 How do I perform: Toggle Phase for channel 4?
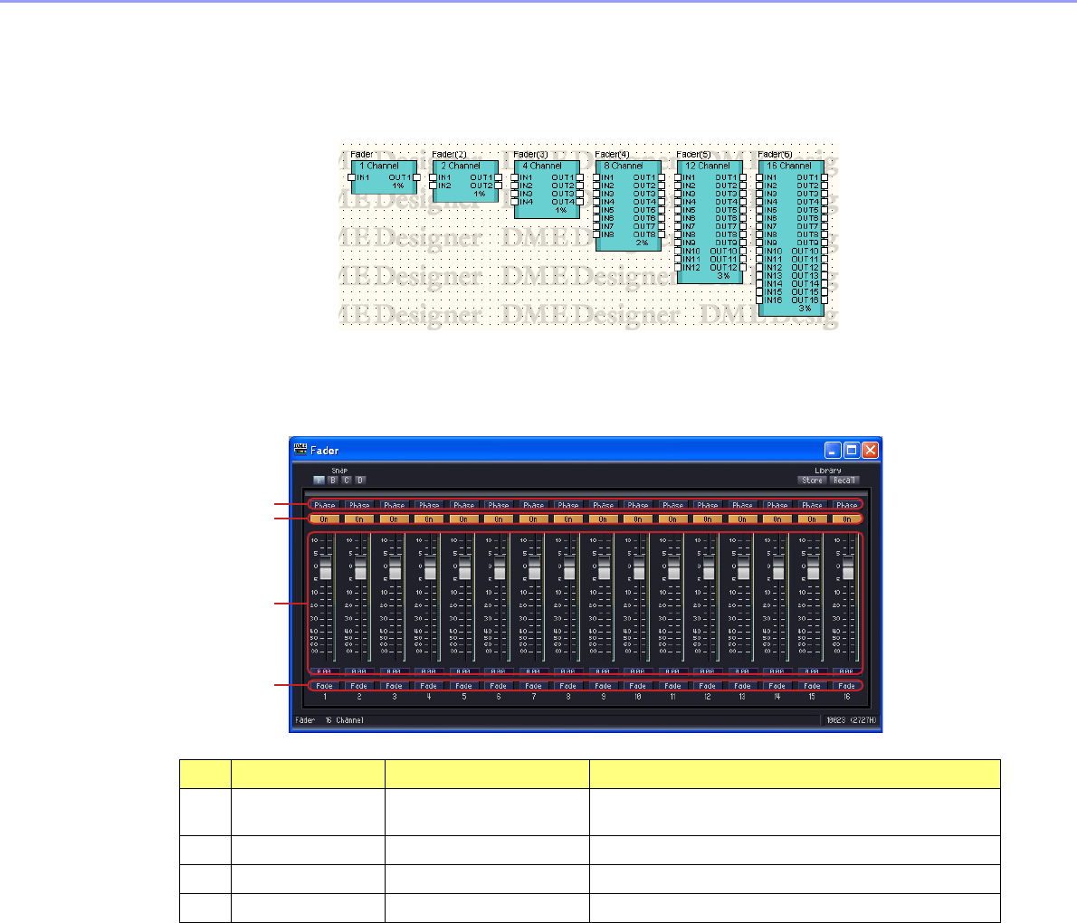429,505
